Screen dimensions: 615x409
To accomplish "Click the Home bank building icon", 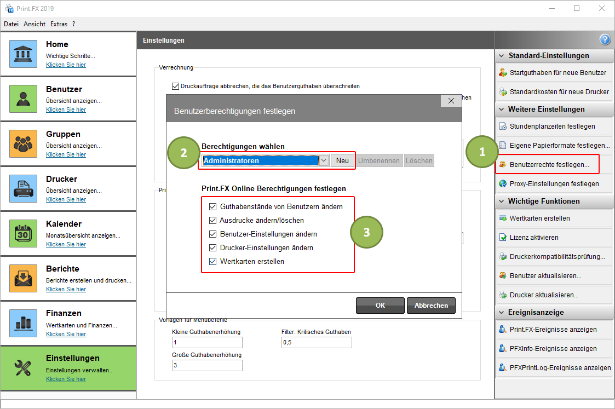I will click(x=23, y=54).
